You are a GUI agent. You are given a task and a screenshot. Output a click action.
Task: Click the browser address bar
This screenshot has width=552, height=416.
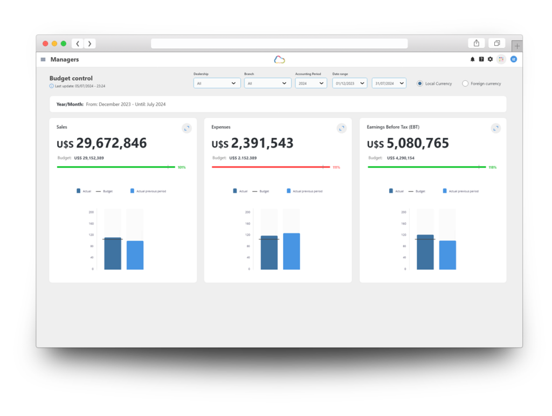[x=279, y=44]
